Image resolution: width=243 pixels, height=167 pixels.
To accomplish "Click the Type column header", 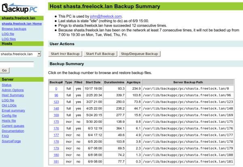I will [x=68, y=82].
